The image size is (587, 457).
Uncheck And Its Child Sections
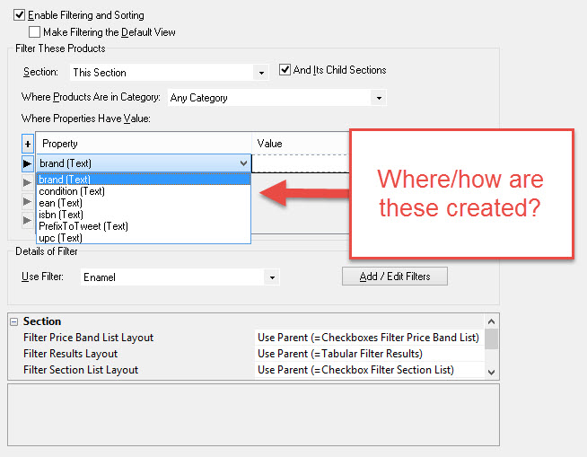pos(285,70)
